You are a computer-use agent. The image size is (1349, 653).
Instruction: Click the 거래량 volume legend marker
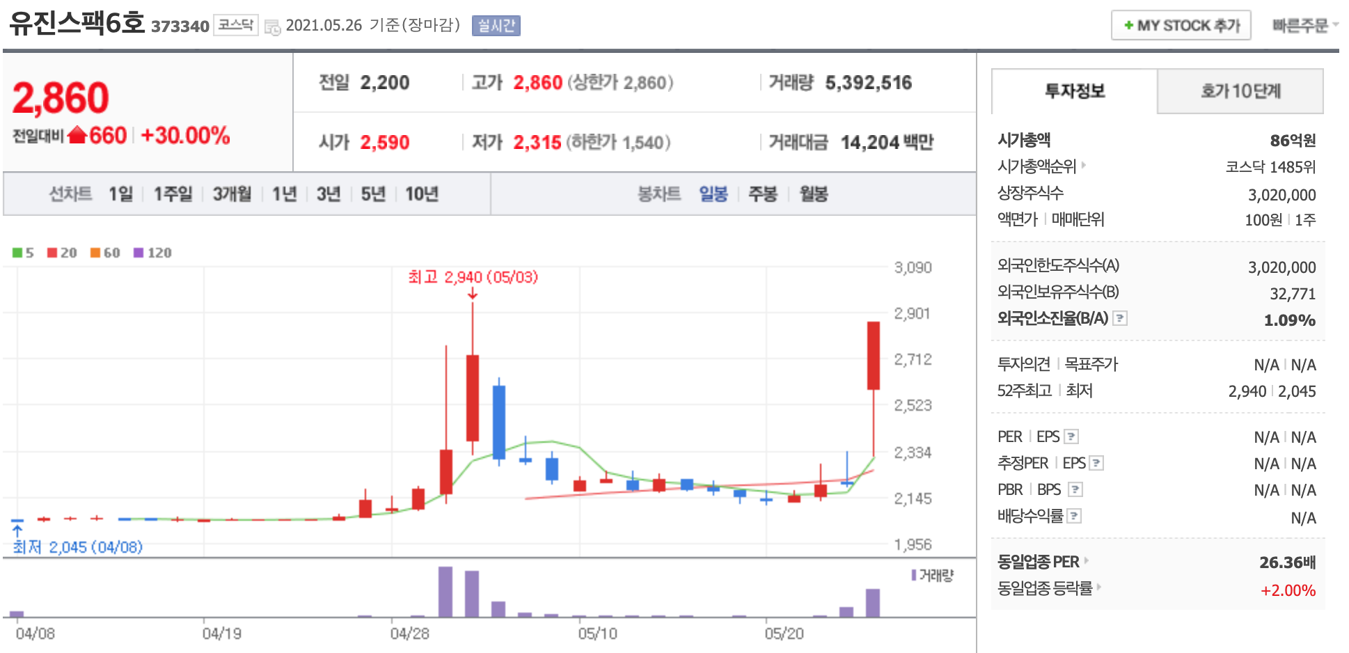tap(914, 575)
